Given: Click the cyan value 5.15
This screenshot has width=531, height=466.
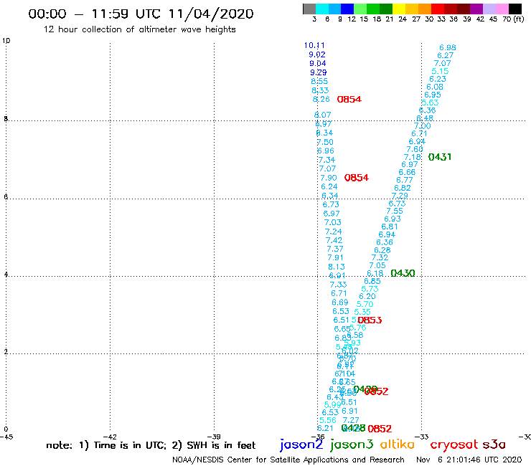Looking at the screenshot, I should [x=440, y=71].
